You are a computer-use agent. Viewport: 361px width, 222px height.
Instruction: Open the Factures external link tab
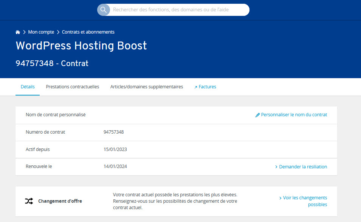coord(205,87)
